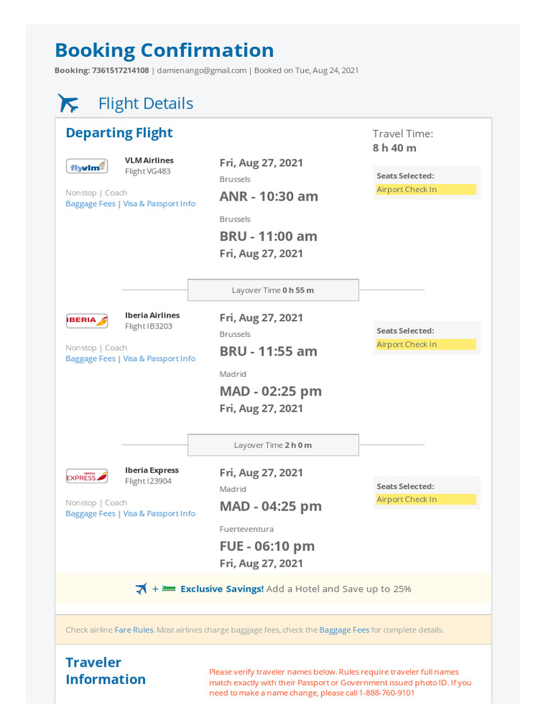Open Baggage Fees for VLM flight
The image size is (546, 728).
click(x=90, y=204)
